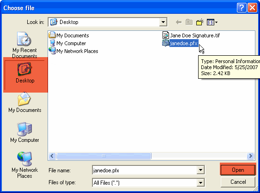
Task: Select the janedoe.pfx file
Action: pos(180,43)
